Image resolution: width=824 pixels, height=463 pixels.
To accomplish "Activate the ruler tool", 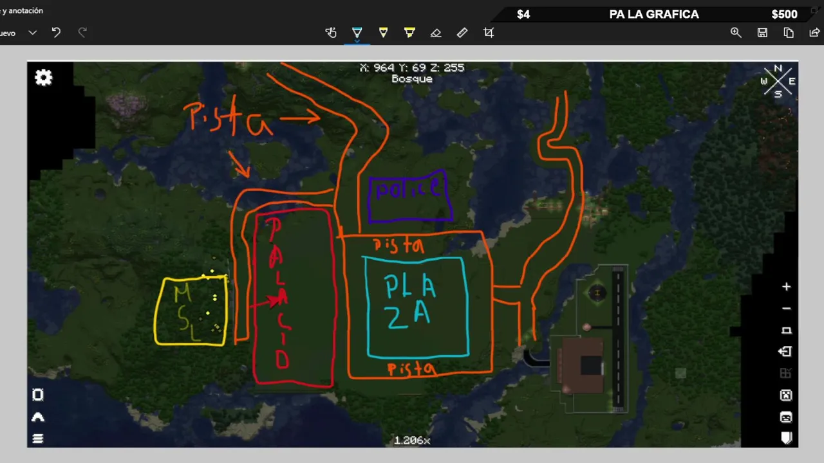I will coord(462,33).
